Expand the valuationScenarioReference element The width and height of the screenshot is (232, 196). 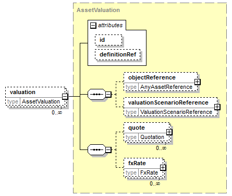tap(217, 107)
